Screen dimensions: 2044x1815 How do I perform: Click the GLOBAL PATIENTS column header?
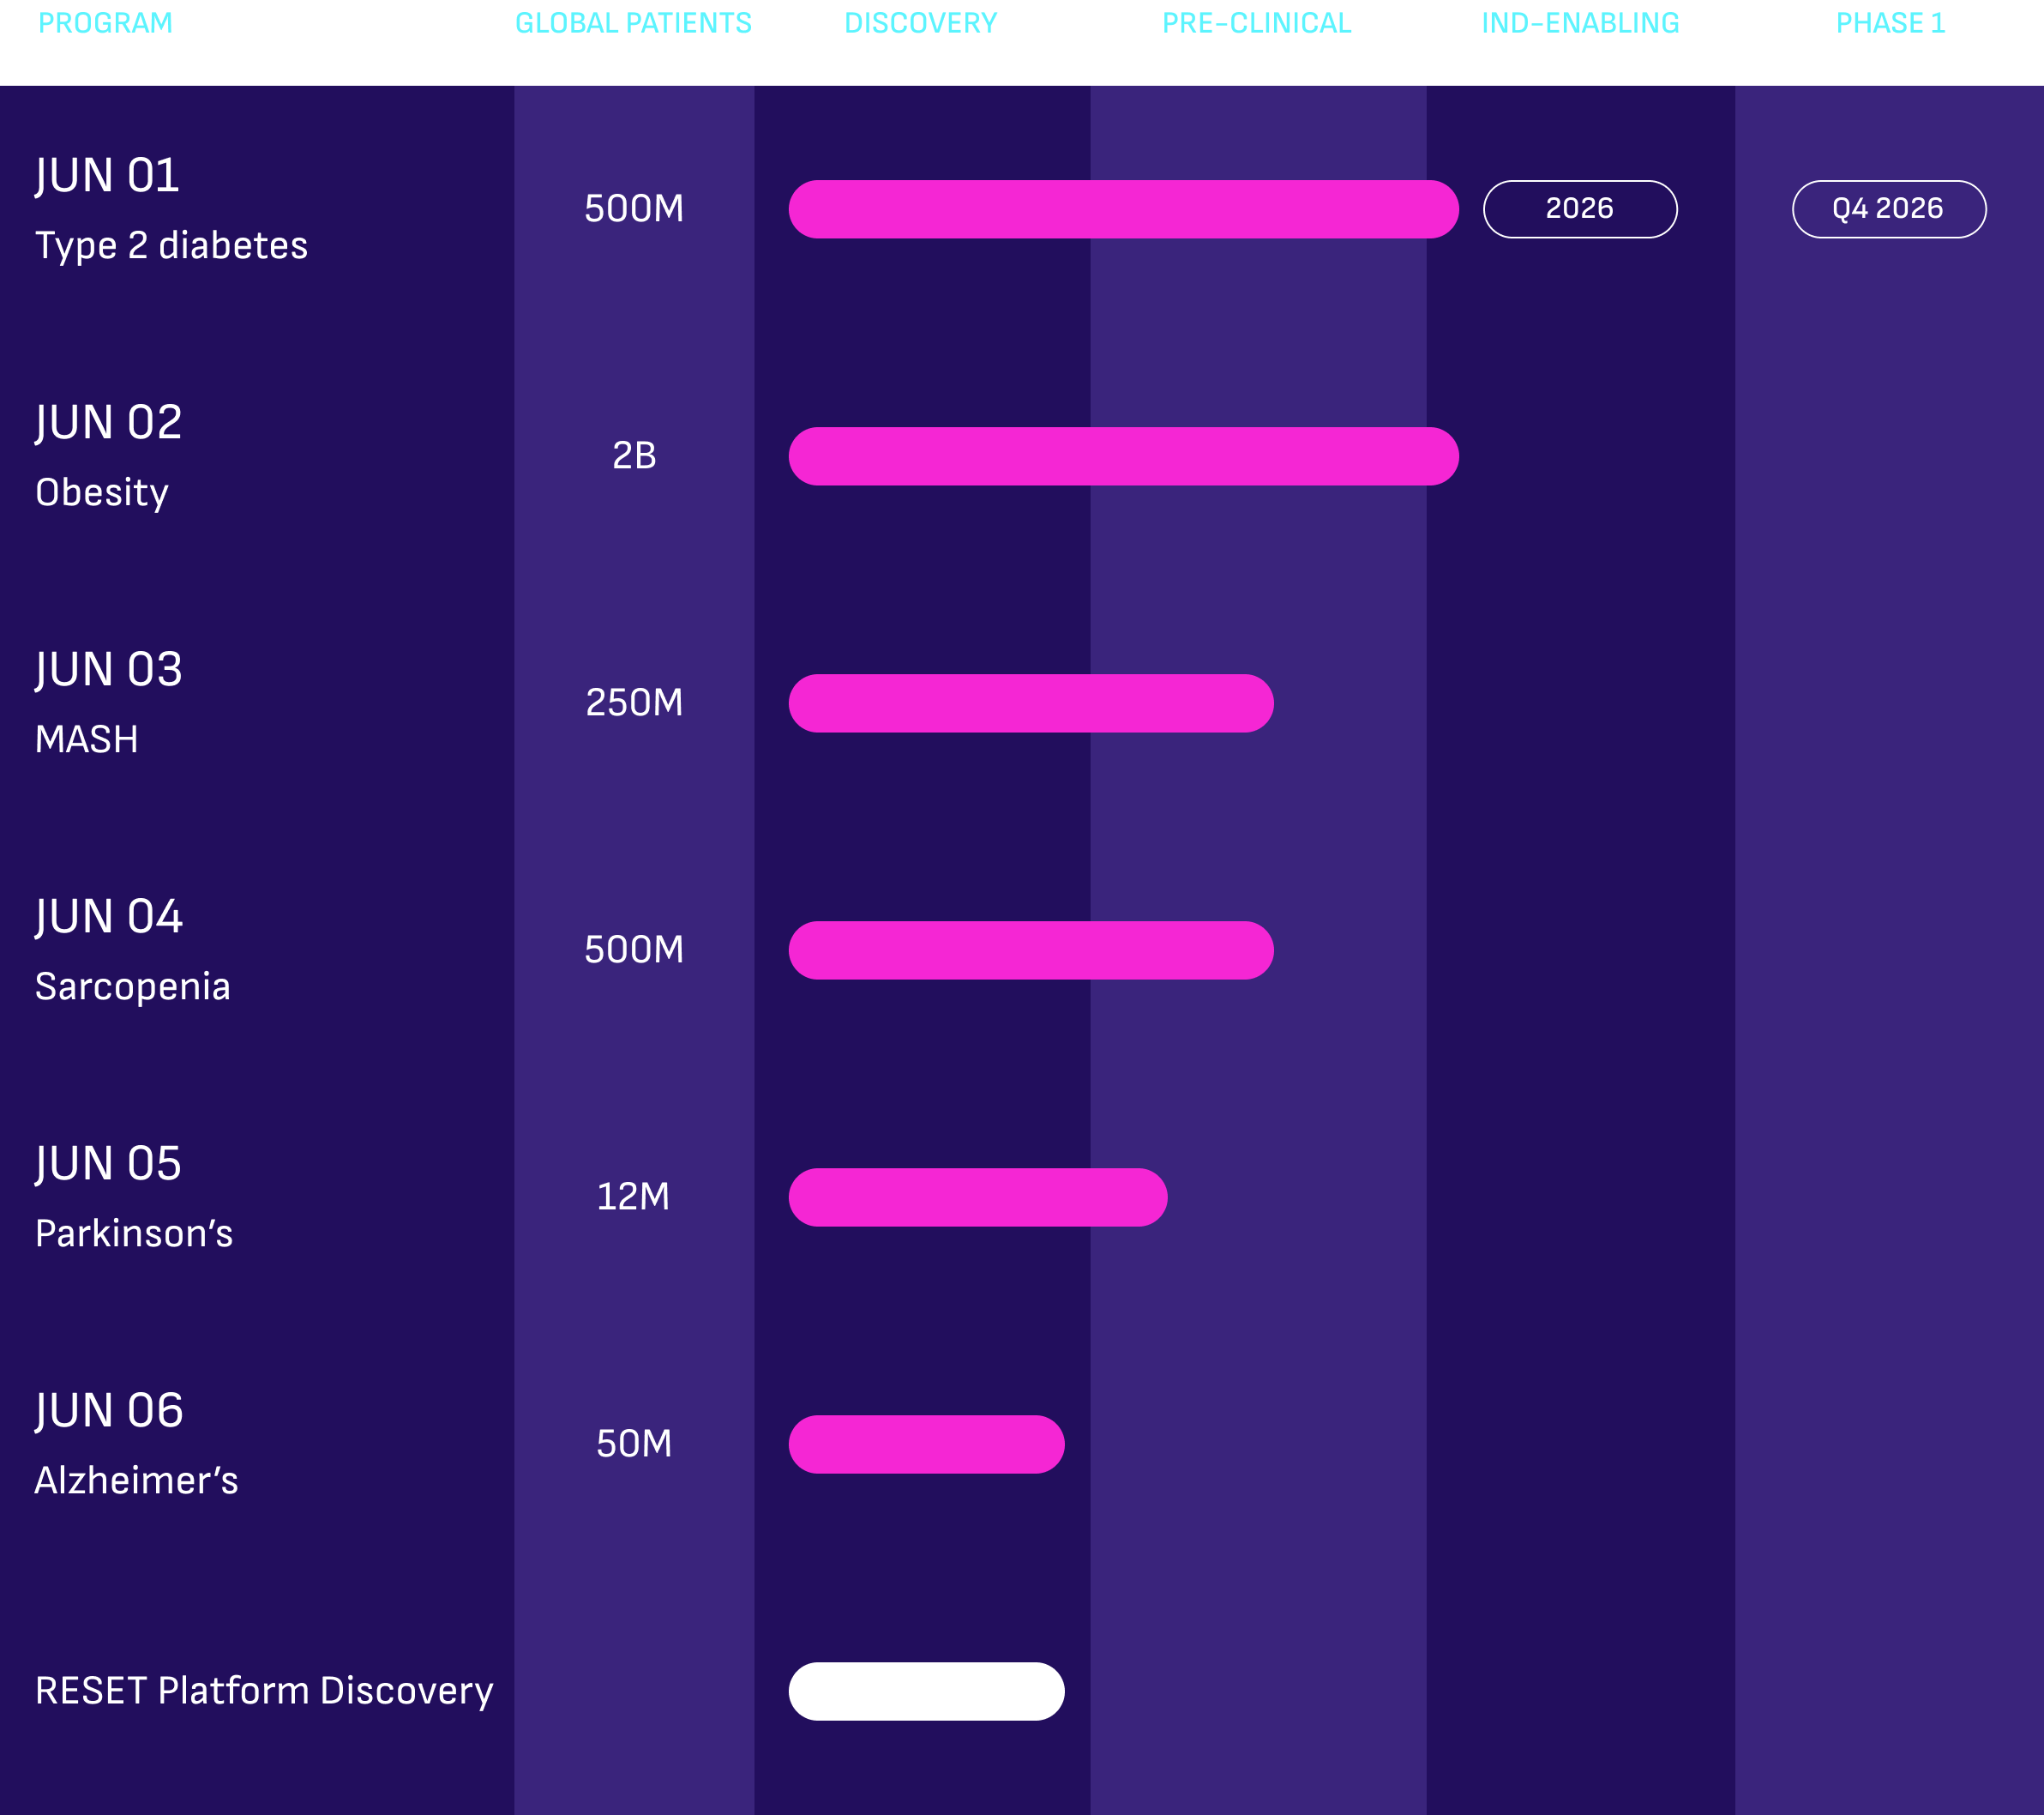[633, 23]
